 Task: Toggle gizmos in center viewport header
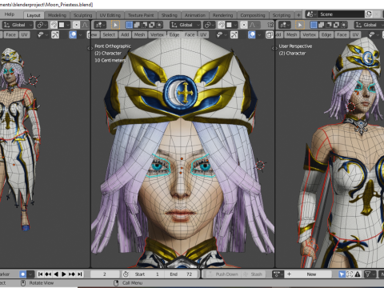(x=234, y=34)
